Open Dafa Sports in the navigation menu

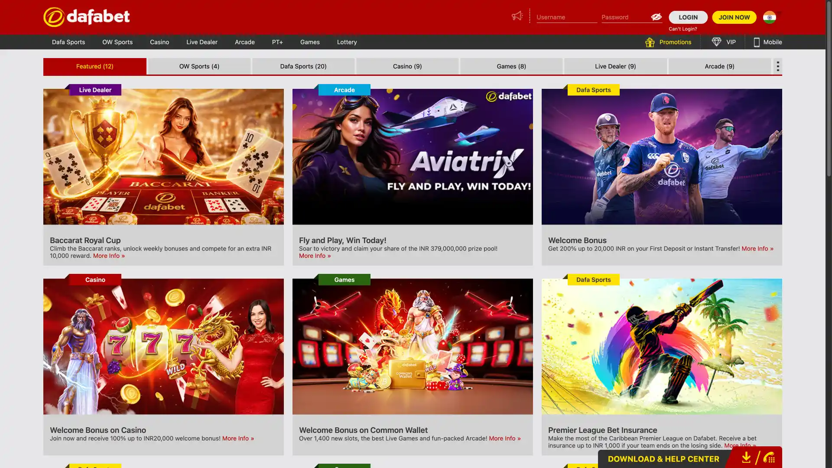68,42
